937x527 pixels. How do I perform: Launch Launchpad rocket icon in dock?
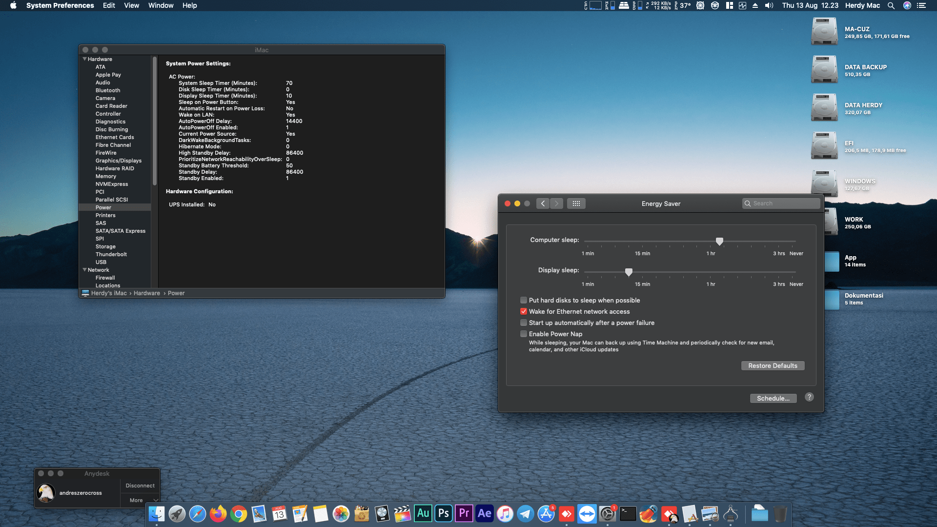pyautogui.click(x=177, y=514)
